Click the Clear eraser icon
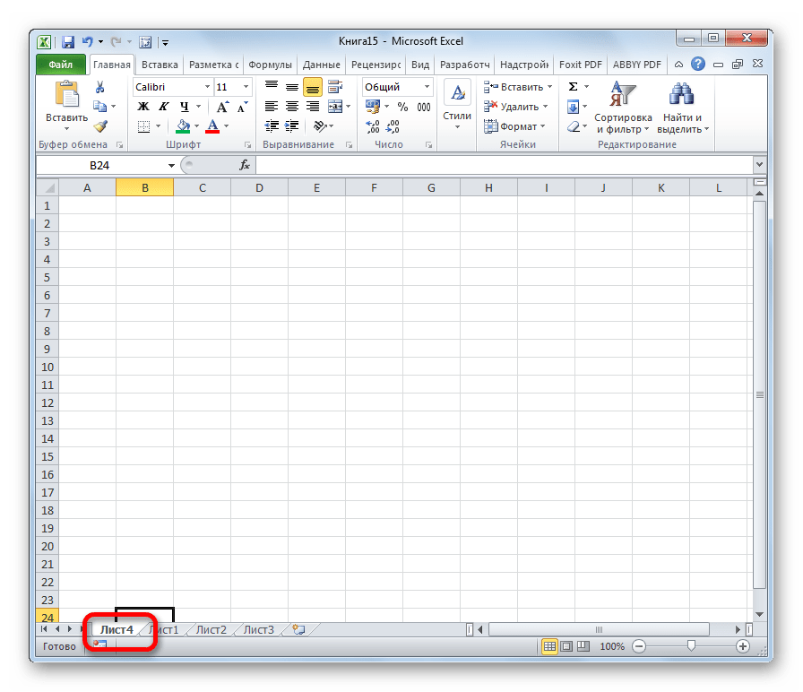The image size is (803, 692). [x=574, y=126]
